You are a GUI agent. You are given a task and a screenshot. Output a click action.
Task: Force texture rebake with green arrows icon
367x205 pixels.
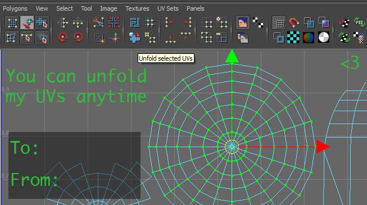345,38
